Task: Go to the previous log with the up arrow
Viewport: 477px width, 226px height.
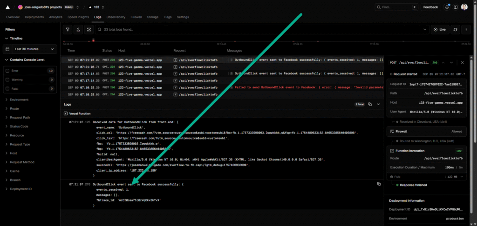Action: point(443,62)
